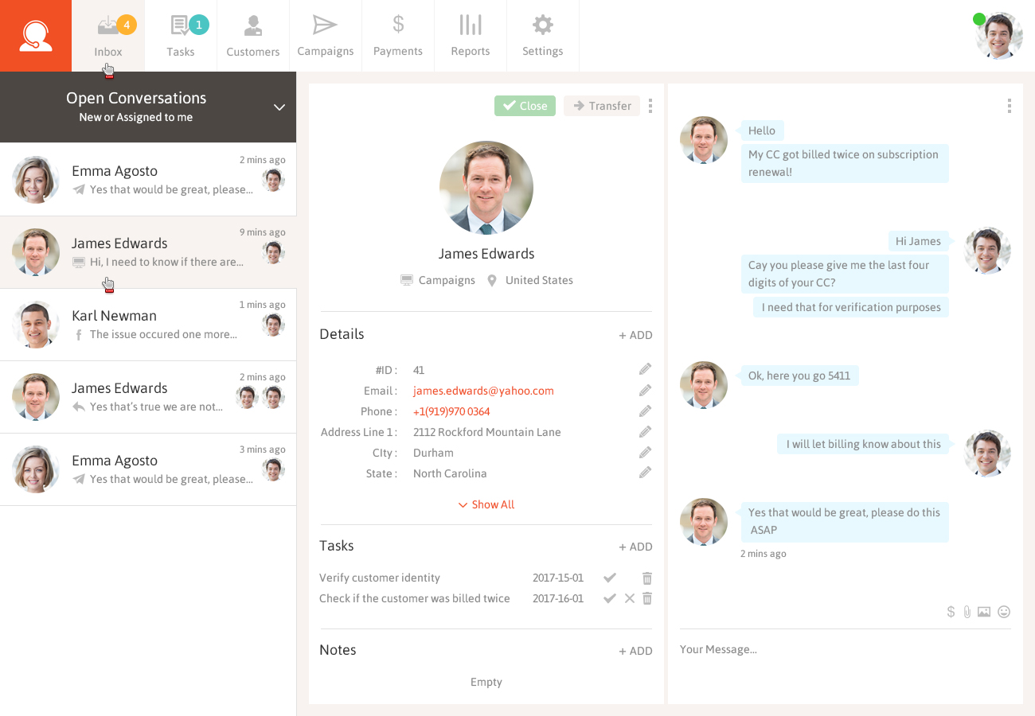The width and height of the screenshot is (1035, 716).
Task: Click the "I will let billing know about this" message
Action: [x=864, y=444]
